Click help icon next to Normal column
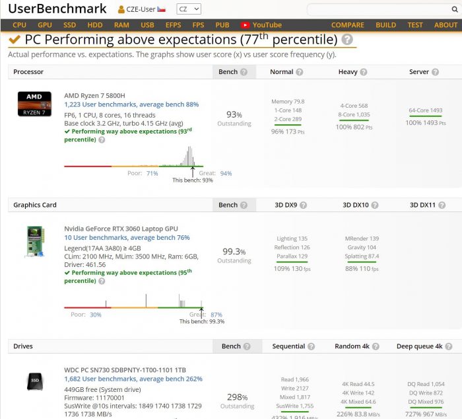 [x=299, y=72]
